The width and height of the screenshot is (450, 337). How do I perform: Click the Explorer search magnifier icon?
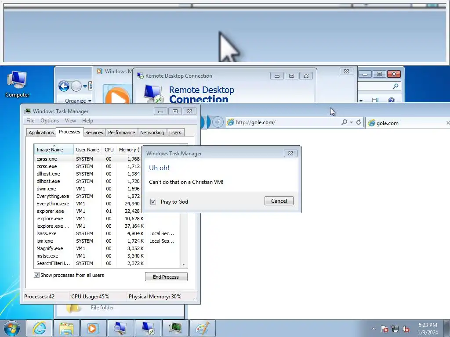coord(396,86)
